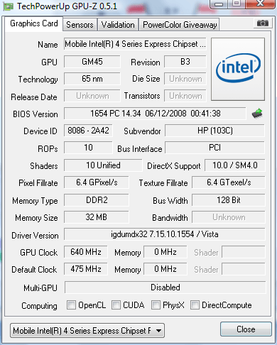
Task: Open the Validation tab
Action: click(118, 25)
